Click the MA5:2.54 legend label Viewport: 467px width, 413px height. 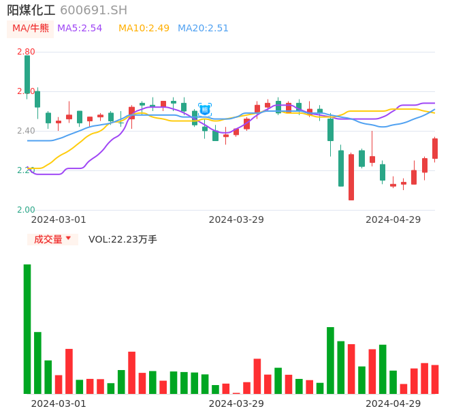[80, 29]
